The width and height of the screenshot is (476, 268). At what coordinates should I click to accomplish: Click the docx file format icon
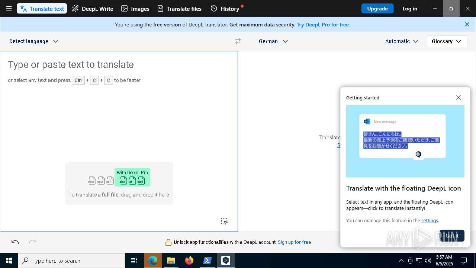[x=92, y=181]
